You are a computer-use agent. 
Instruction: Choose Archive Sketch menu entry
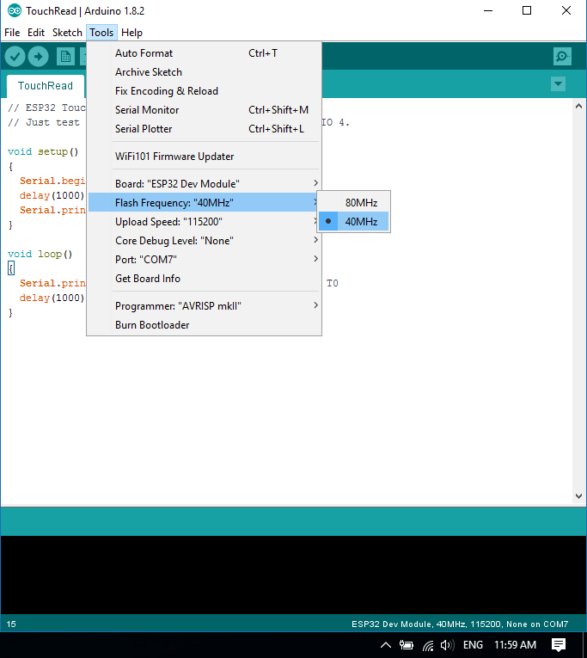tap(205, 72)
